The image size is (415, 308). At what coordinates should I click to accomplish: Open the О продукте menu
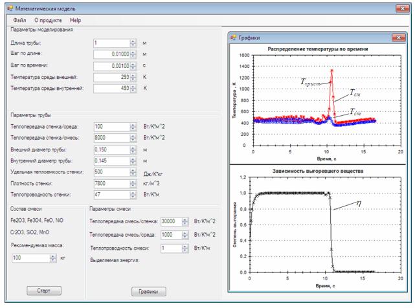(47, 21)
